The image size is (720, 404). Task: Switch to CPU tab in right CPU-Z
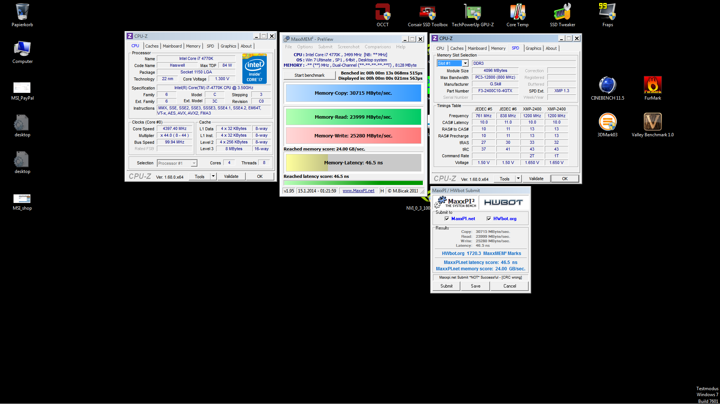(x=440, y=48)
